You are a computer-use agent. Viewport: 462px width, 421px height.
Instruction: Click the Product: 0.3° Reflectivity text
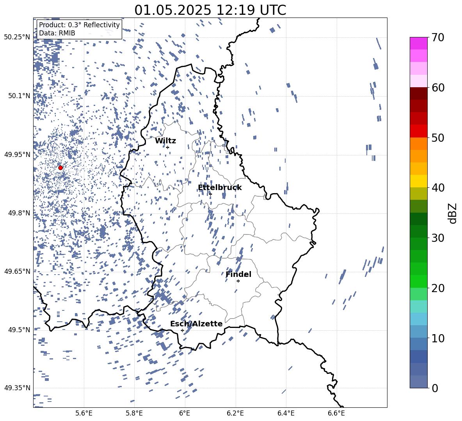click(x=79, y=25)
